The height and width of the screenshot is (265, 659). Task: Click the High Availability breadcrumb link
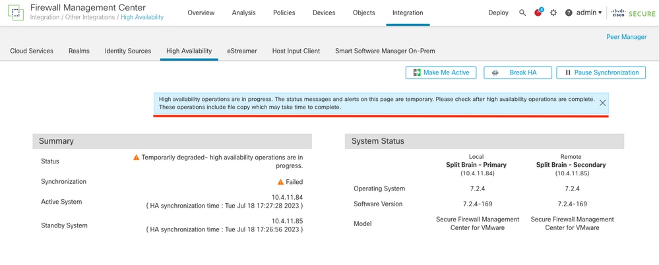pyautogui.click(x=142, y=17)
